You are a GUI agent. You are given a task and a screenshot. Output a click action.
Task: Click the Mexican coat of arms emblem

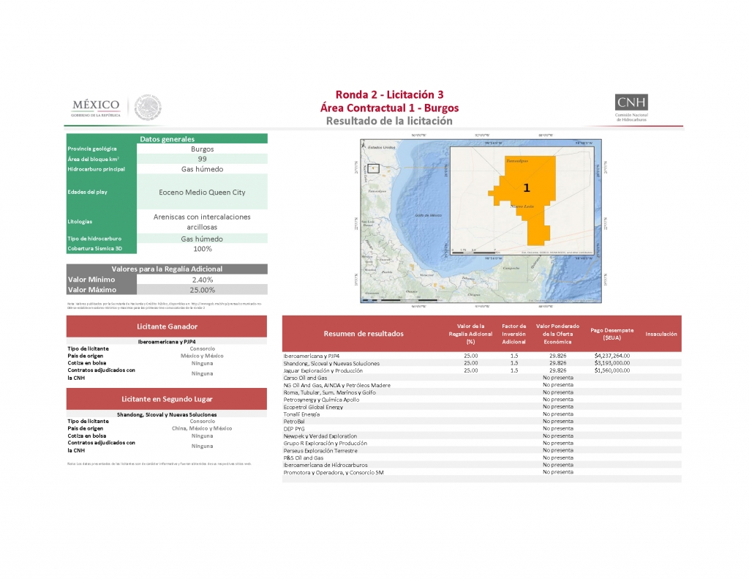click(148, 107)
